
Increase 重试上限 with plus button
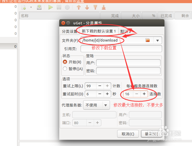pos(107,86)
